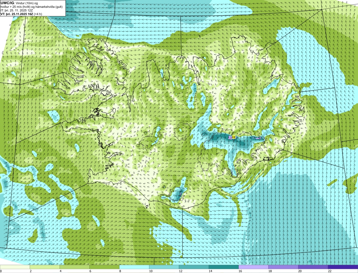Image resolution: width=358 pixels, height=273 pixels.
Task: Click the '0' tick label on scale
Action: pos(1,271)
